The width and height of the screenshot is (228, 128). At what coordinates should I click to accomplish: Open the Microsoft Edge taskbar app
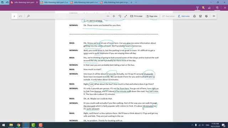(26, 125)
